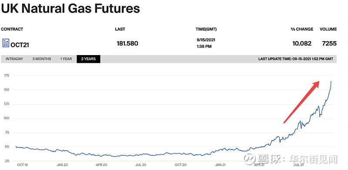Click the % CHANGE column header

pyautogui.click(x=302, y=29)
